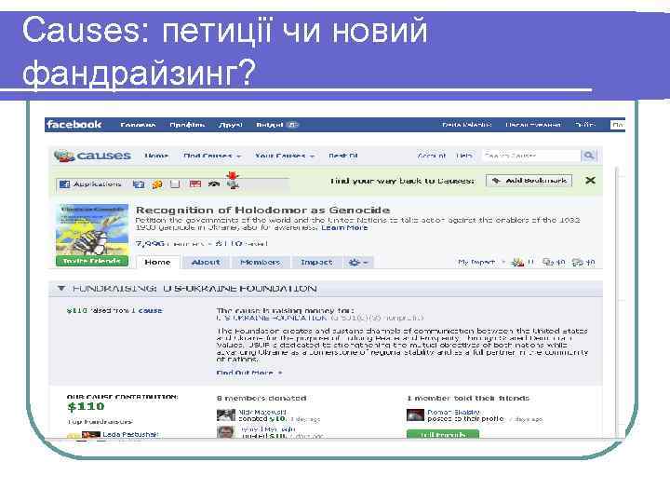
Task: Click the Find Out More link
Action: [x=249, y=373]
